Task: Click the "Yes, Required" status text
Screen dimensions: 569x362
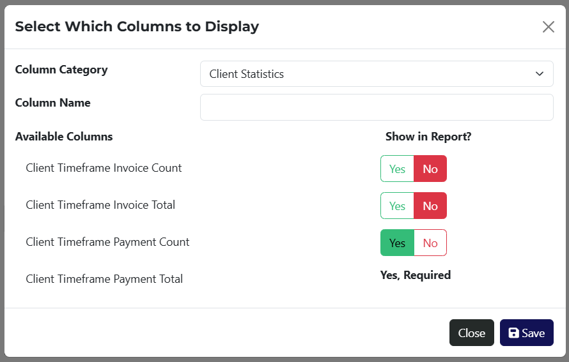Action: [x=416, y=275]
